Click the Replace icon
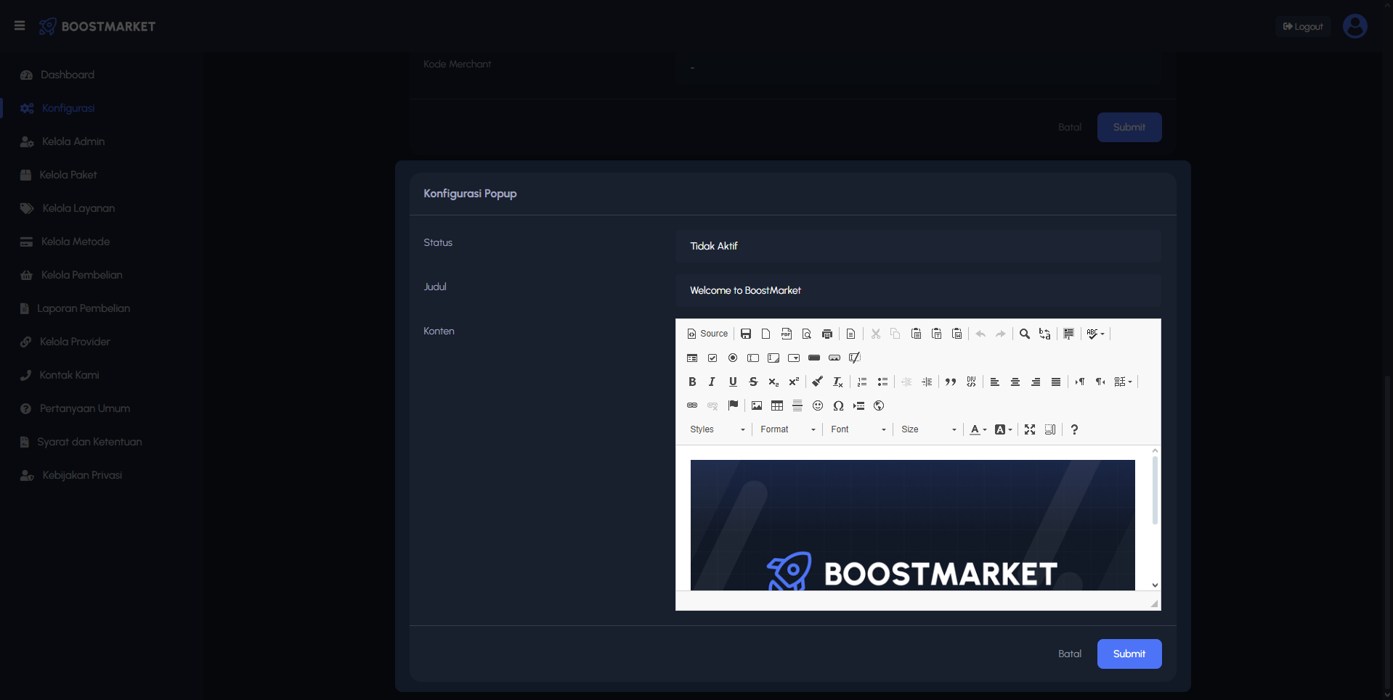This screenshot has height=700, width=1393. [x=1044, y=334]
